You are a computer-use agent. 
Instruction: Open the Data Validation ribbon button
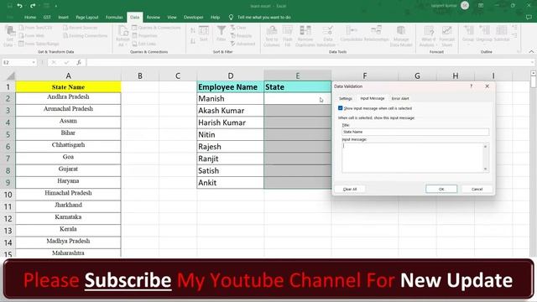coord(327,36)
